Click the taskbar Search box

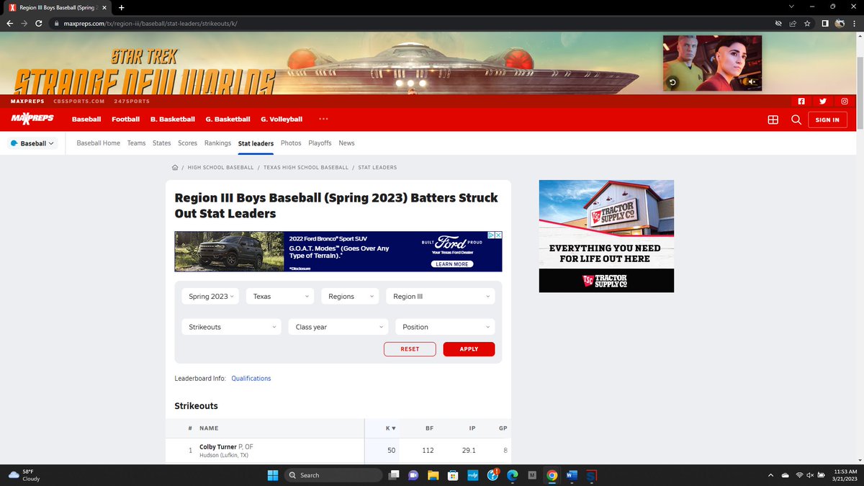pyautogui.click(x=333, y=475)
